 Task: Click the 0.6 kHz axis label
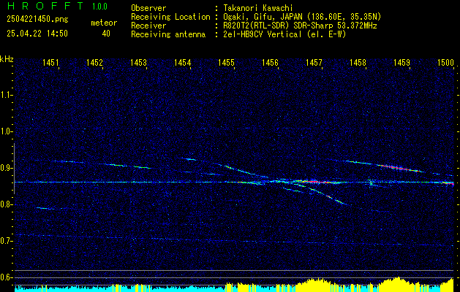click(6, 277)
